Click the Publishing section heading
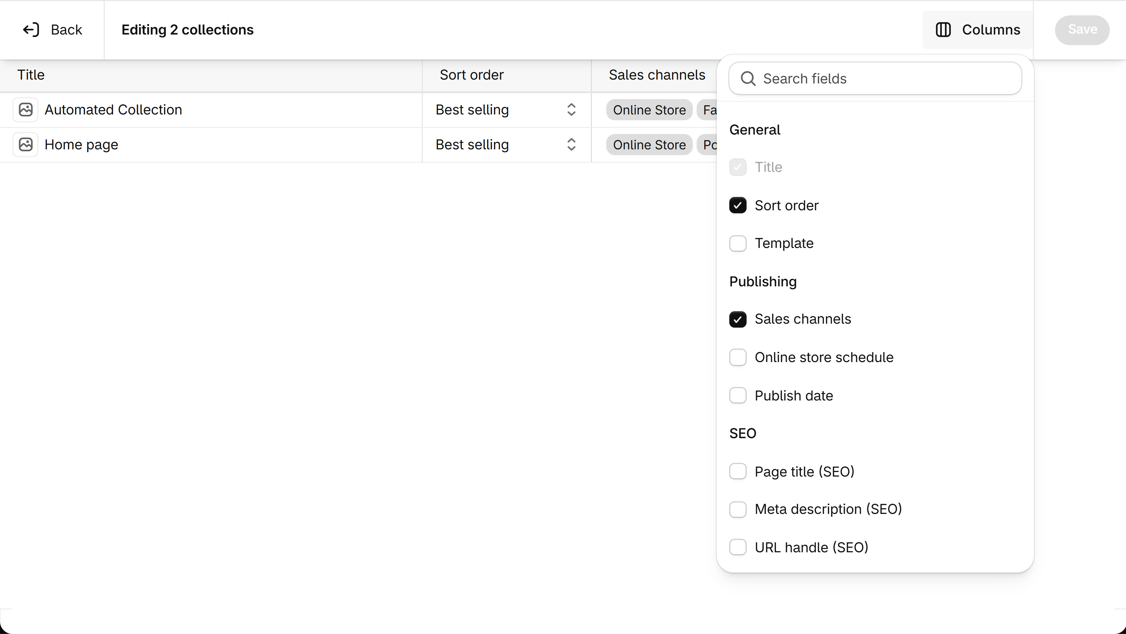Image resolution: width=1126 pixels, height=634 pixels. tap(763, 282)
